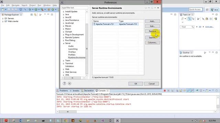Viewport: 220px width, 123px height.
Task: Click the Columns... button
Action: (152, 42)
